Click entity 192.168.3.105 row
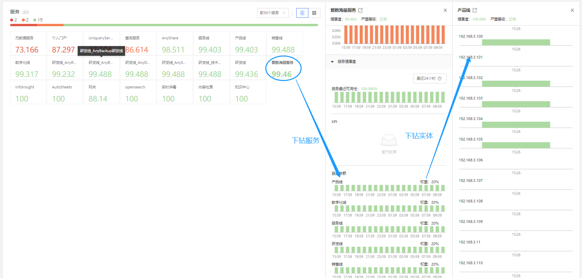The height and width of the screenshot is (278, 582). click(471, 139)
